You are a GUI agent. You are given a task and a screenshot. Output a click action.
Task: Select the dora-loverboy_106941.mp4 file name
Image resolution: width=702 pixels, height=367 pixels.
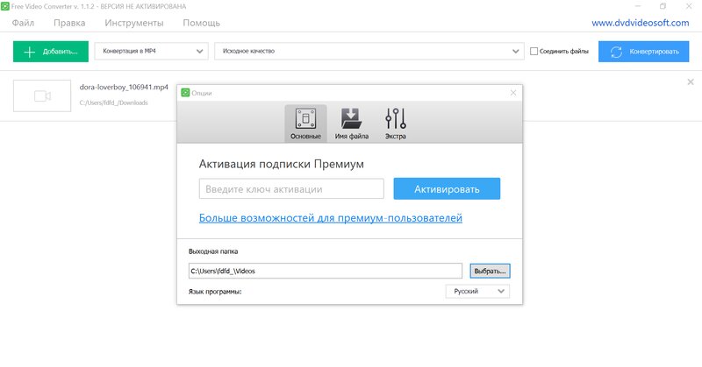(124, 88)
